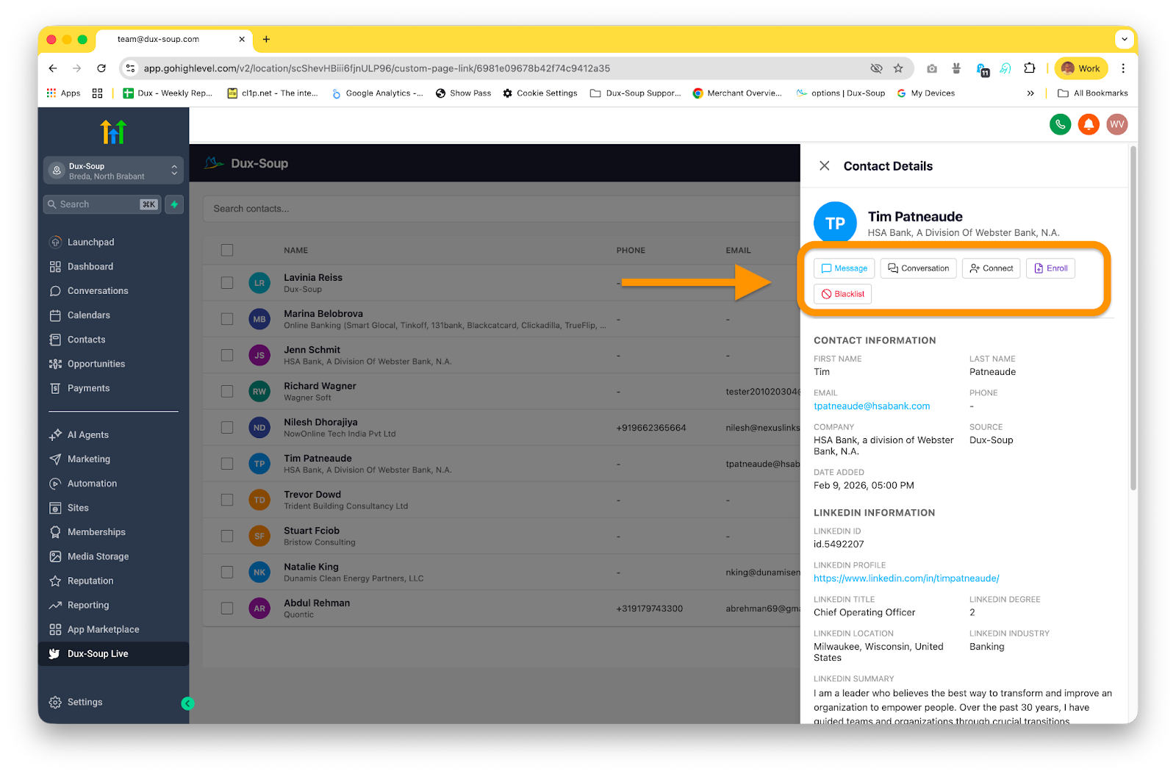Open Automation section
The image size is (1176, 774).
tap(92, 483)
